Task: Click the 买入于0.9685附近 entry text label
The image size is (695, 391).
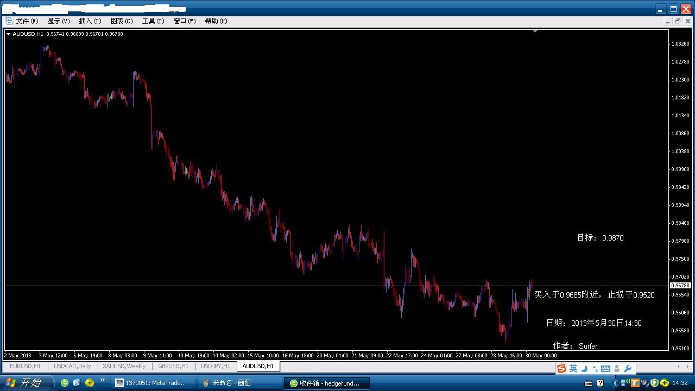Action: click(x=595, y=295)
